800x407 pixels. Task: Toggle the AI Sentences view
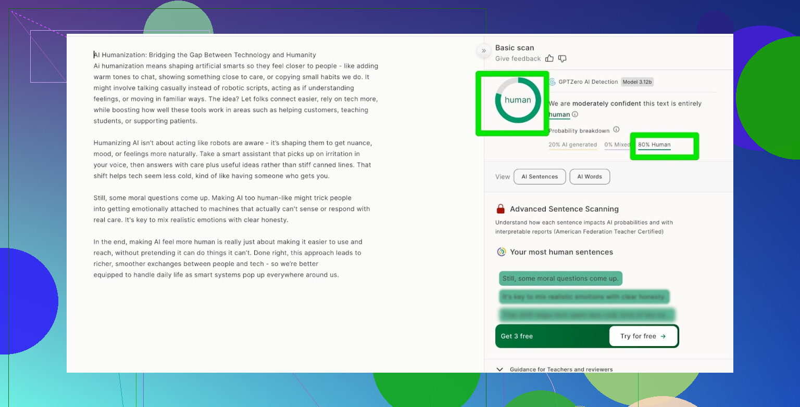[x=540, y=177]
